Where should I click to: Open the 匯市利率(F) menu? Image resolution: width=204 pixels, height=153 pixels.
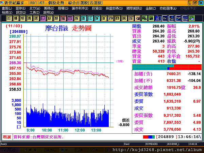(80, 8)
